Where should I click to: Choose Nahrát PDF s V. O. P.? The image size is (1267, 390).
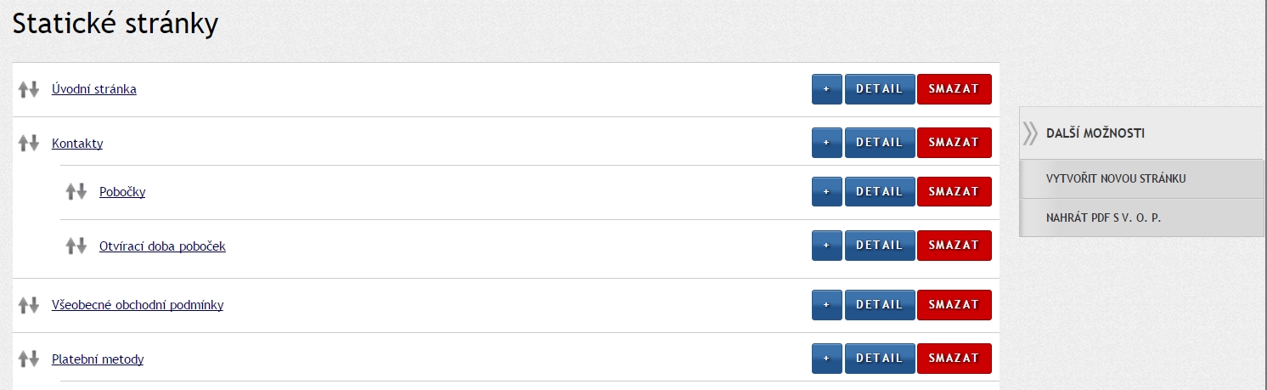(1103, 218)
